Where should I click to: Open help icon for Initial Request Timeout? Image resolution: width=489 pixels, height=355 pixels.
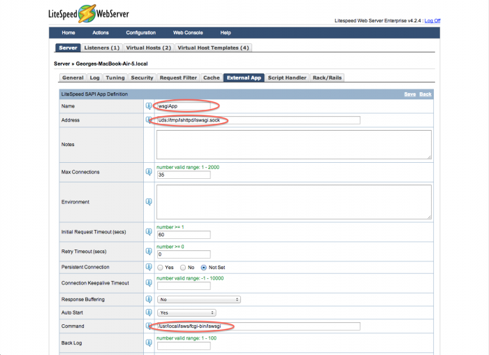[148, 231]
